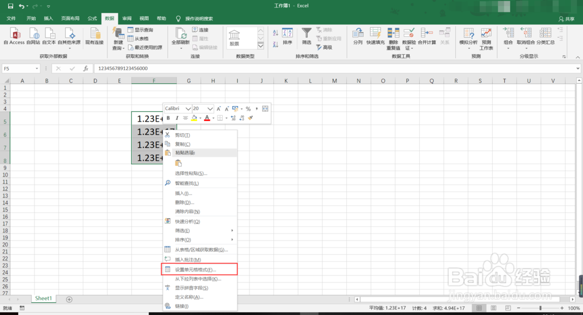The width and height of the screenshot is (583, 315).
Task: Select the 股票 stocks data type
Action: (234, 38)
